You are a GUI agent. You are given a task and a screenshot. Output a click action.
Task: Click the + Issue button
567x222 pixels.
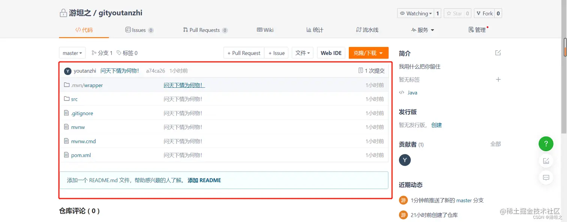coord(276,53)
